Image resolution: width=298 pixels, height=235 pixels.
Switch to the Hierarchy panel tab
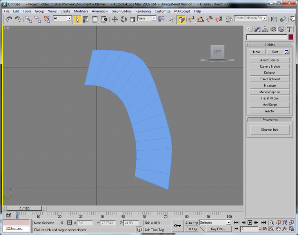[265, 29]
